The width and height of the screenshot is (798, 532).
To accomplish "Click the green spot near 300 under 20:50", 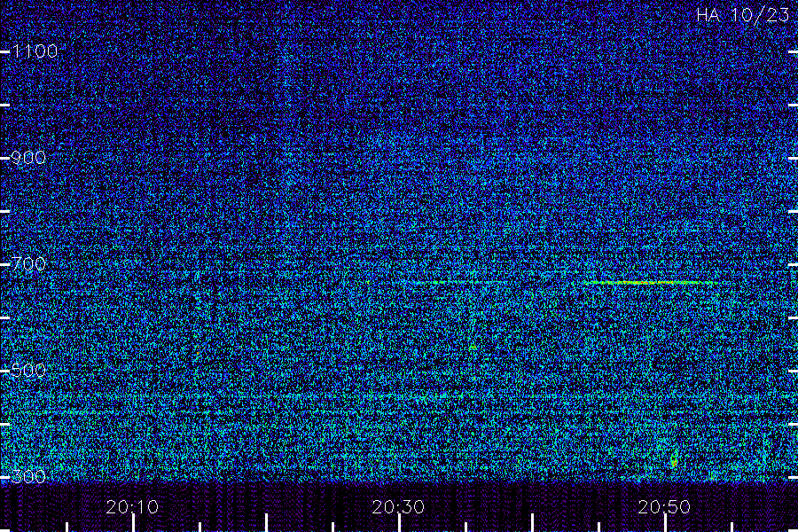I will 675,461.
